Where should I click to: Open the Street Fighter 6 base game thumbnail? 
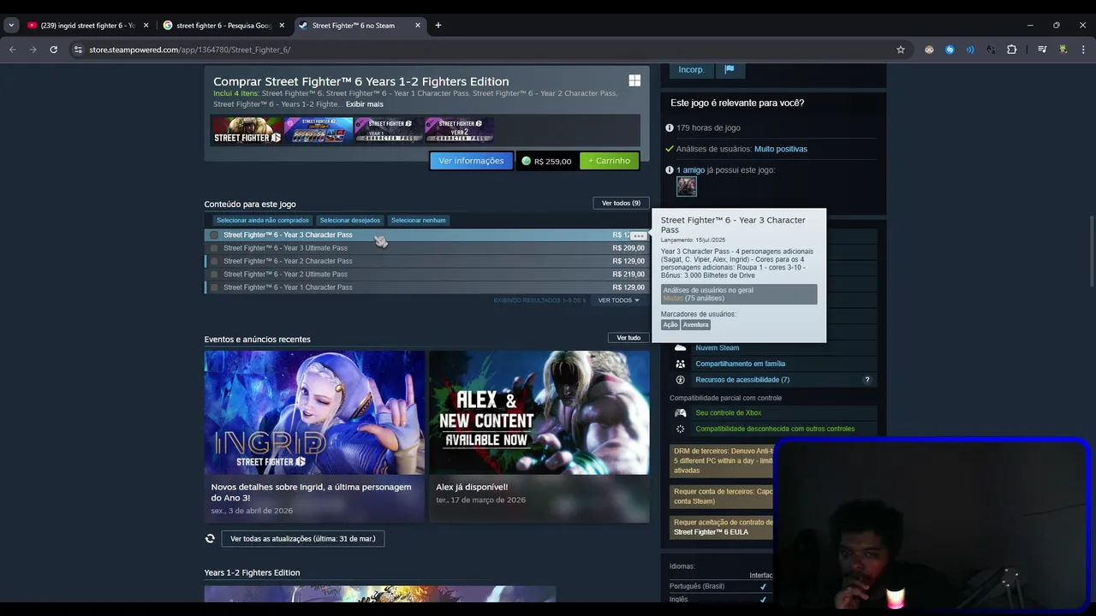point(247,130)
